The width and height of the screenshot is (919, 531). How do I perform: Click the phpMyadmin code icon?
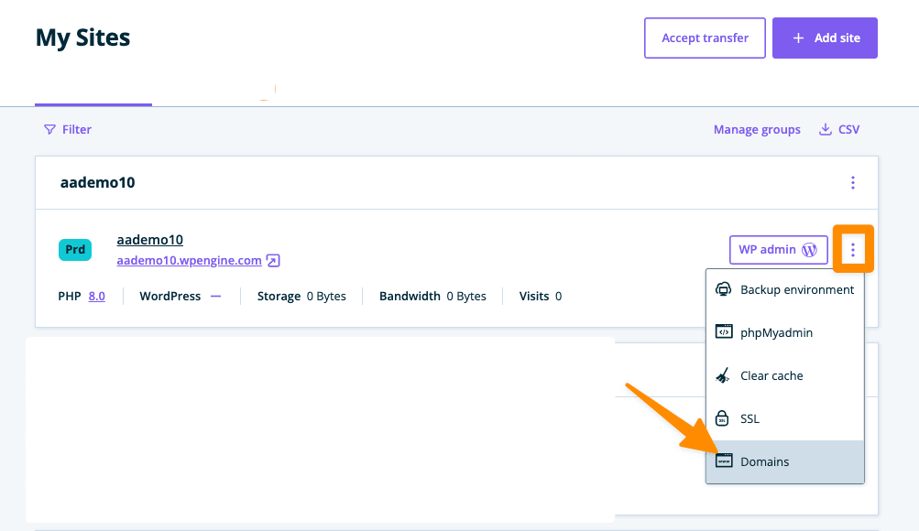(723, 331)
